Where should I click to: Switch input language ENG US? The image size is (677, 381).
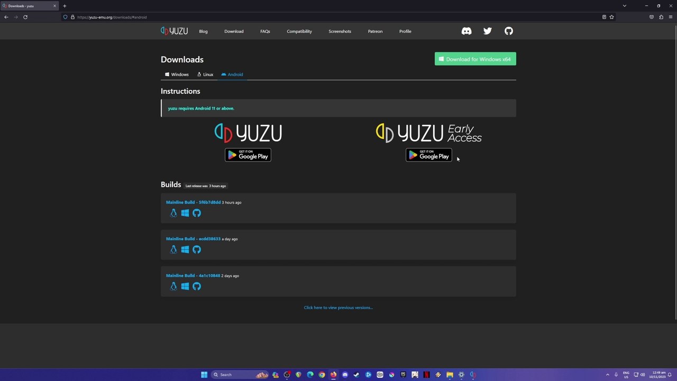[x=626, y=375]
